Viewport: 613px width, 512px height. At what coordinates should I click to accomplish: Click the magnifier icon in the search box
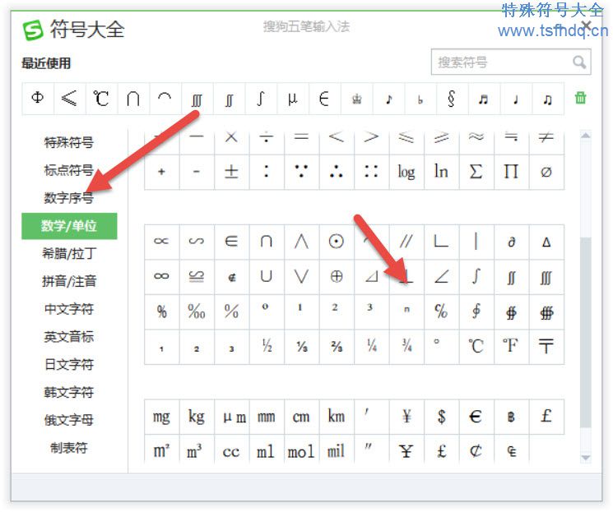579,62
